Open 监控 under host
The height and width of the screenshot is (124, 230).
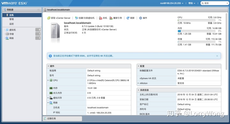[11, 24]
